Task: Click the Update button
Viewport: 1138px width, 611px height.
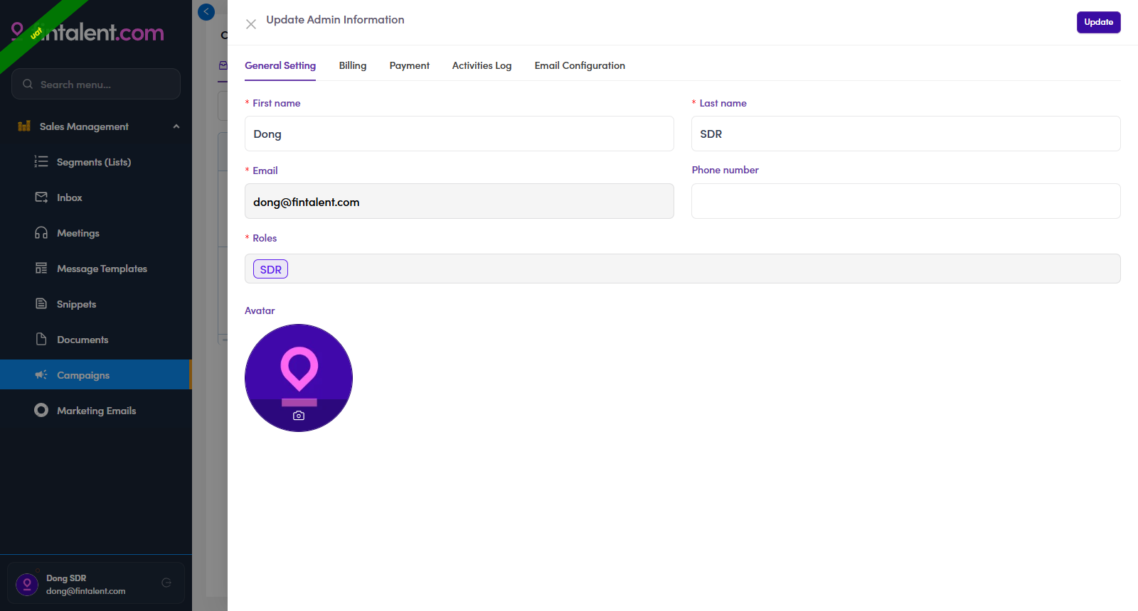Action: click(1098, 22)
